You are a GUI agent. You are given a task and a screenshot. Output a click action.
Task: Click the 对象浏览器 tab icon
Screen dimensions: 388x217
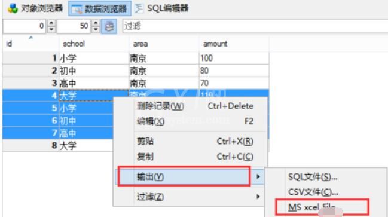click(13, 8)
